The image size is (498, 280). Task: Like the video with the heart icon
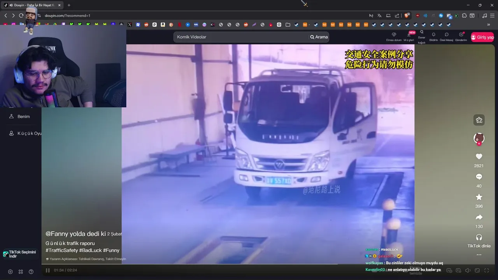(479, 156)
